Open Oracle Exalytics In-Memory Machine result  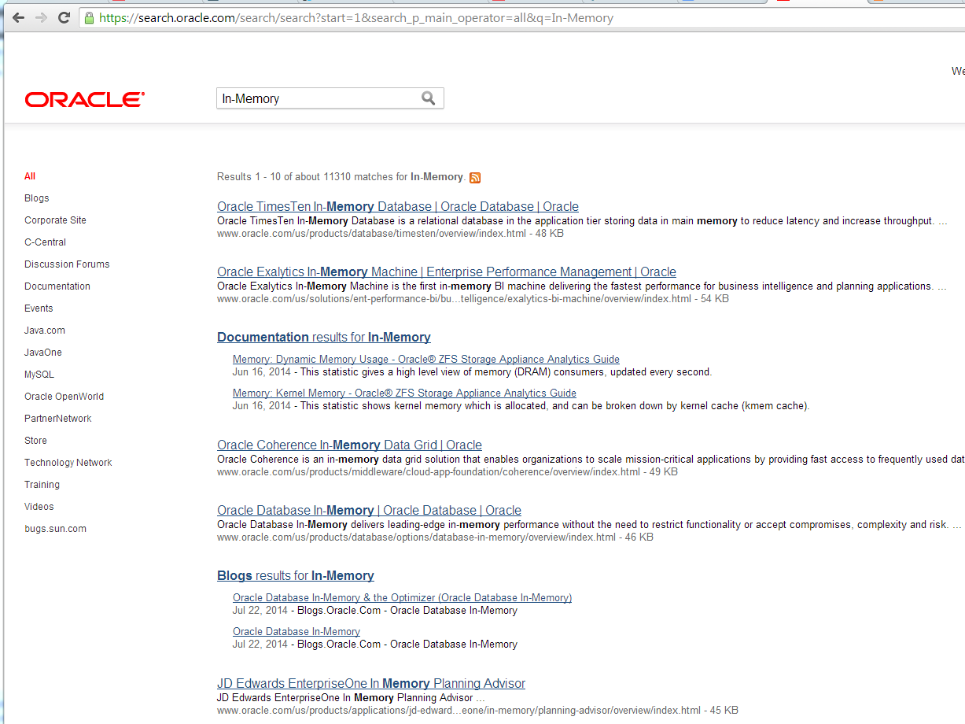click(446, 272)
